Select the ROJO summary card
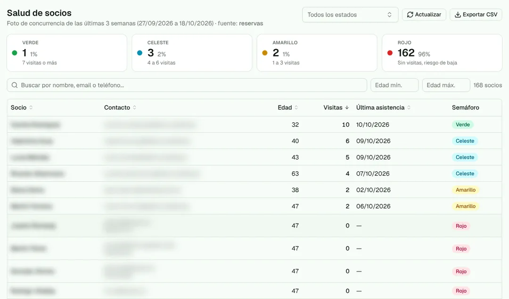509x299 pixels. point(442,53)
